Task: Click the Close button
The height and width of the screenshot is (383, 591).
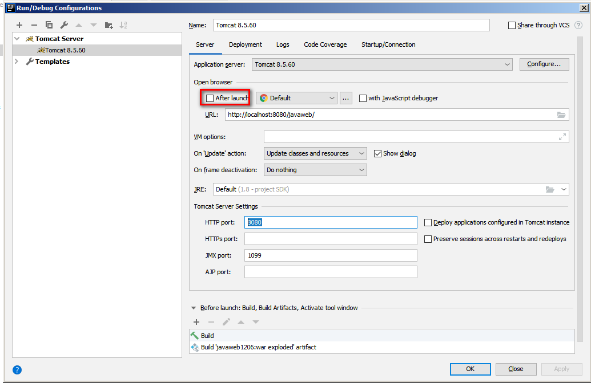Action: 516,369
